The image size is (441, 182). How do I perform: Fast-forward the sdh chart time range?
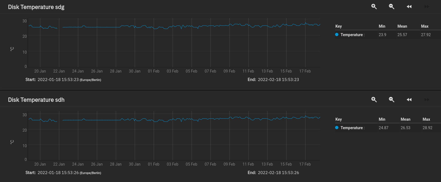[426, 100]
